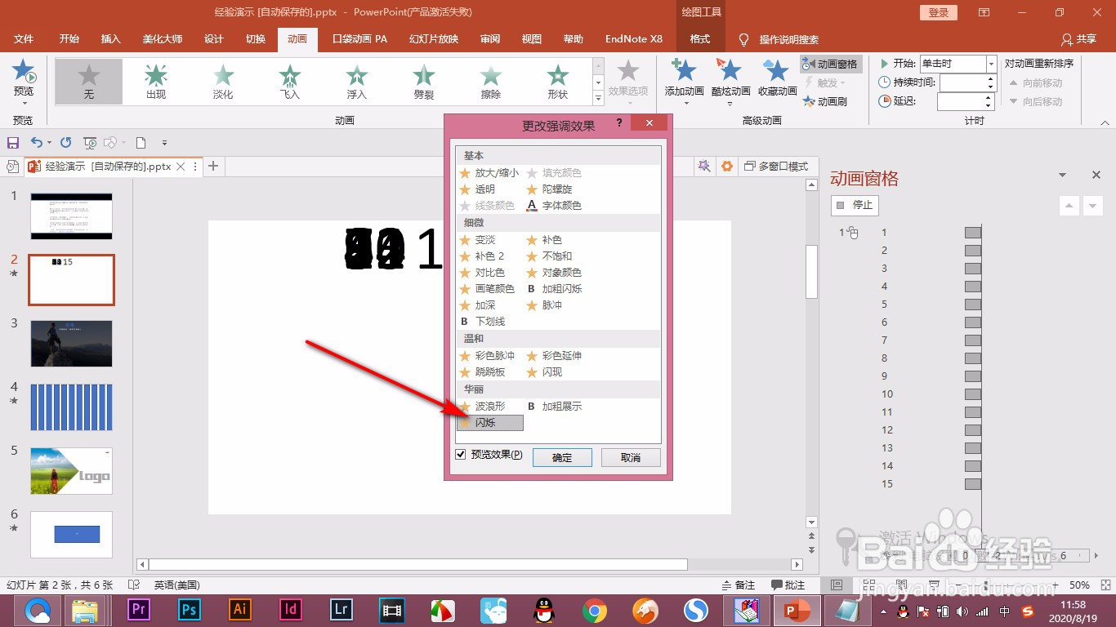The image size is (1116, 627).
Task: Select the 擦除 (Wipe) animation effect
Action: (490, 81)
